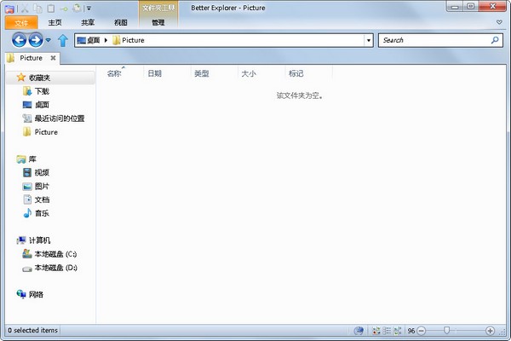Open quick access toolbar customize dropdown
The height and width of the screenshot is (341, 511).
[x=89, y=9]
